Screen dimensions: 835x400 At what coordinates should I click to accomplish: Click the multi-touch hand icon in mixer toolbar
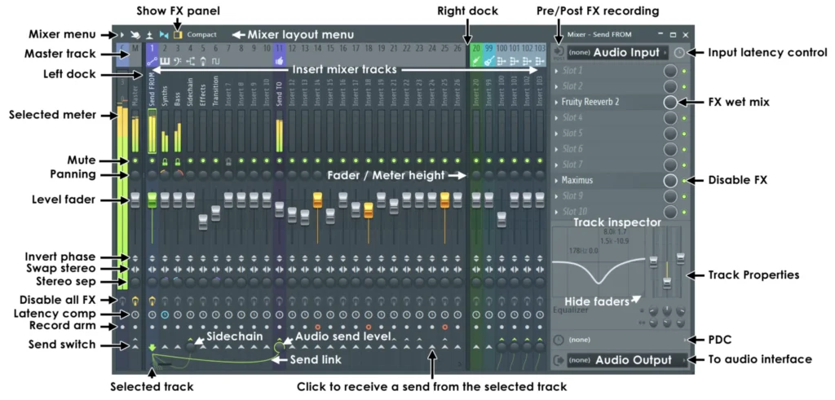point(136,34)
